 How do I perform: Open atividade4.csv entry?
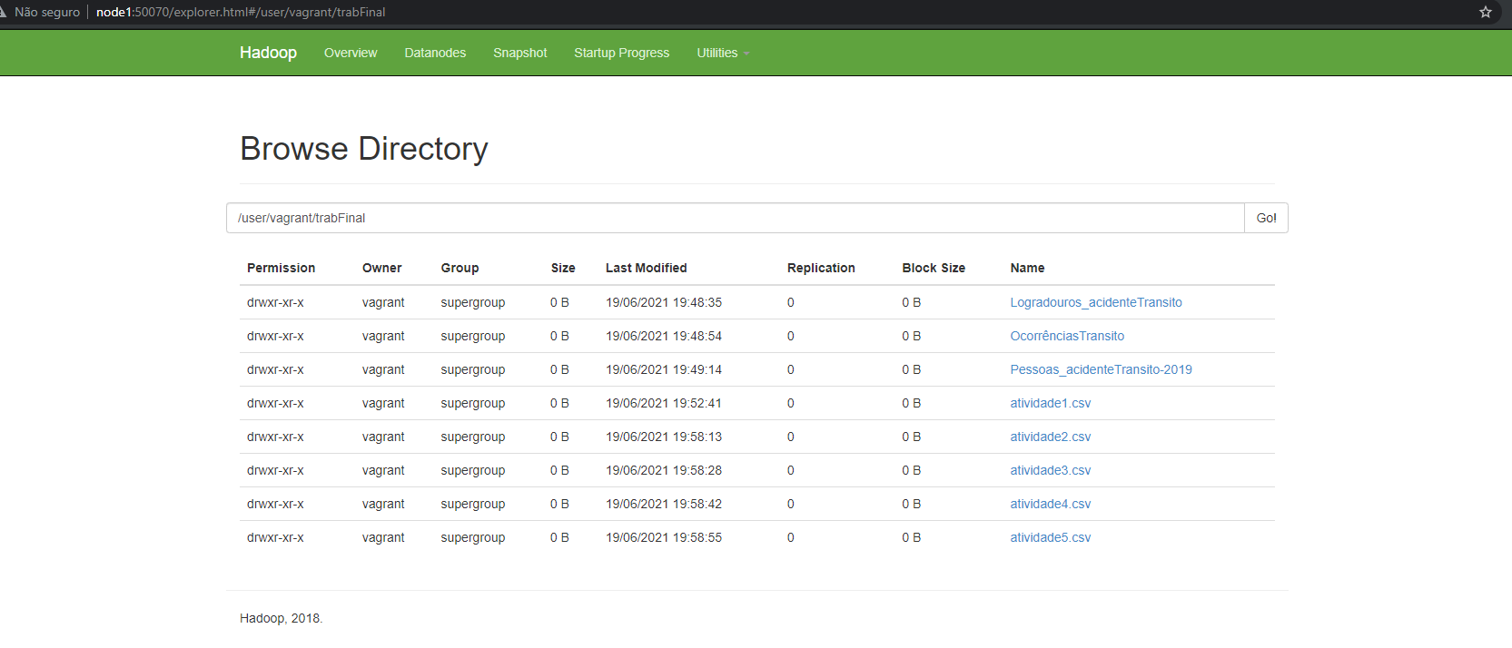[x=1050, y=504]
